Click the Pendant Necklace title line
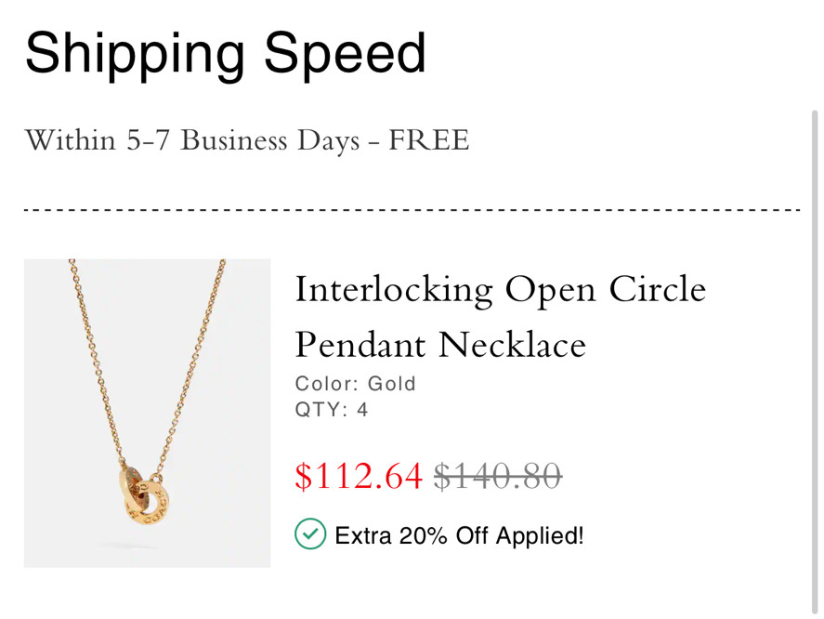This screenshot has height=619, width=824. pos(440,345)
